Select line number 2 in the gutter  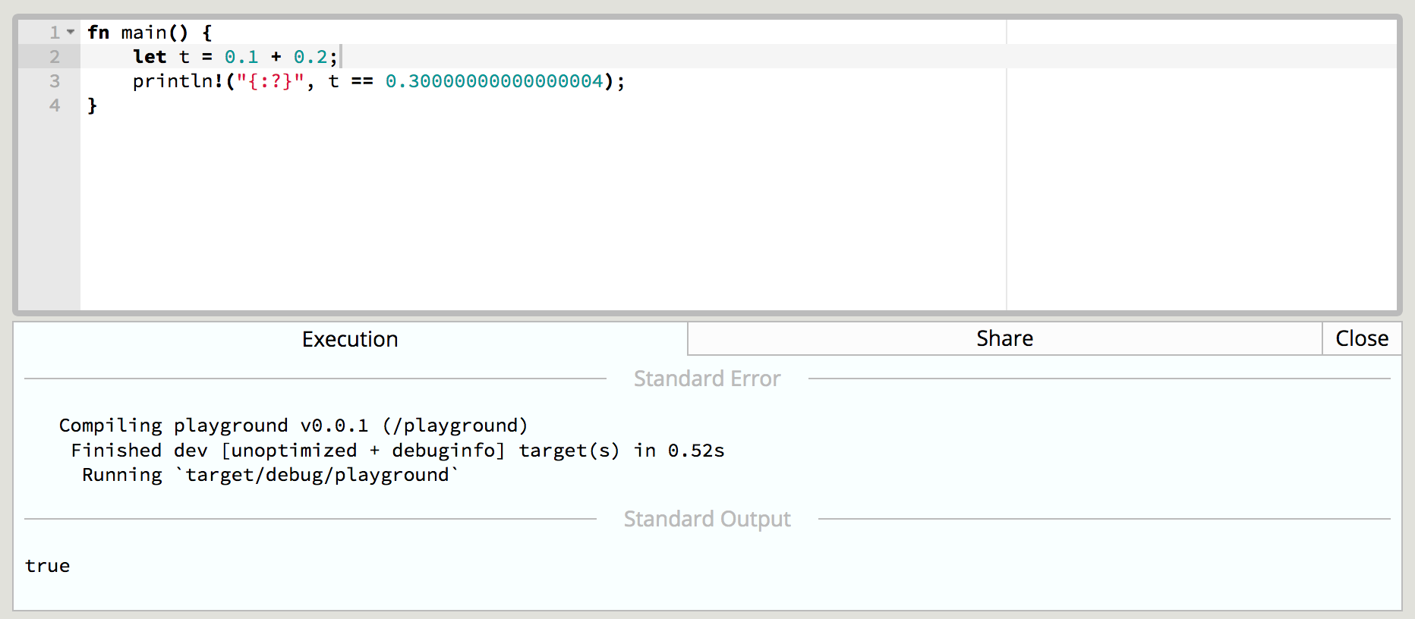pyautogui.click(x=55, y=57)
